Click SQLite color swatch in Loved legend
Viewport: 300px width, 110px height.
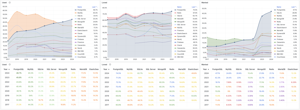[x=176, y=16]
